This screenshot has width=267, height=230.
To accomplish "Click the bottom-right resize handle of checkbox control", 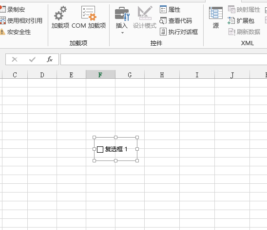I will tap(137, 160).
